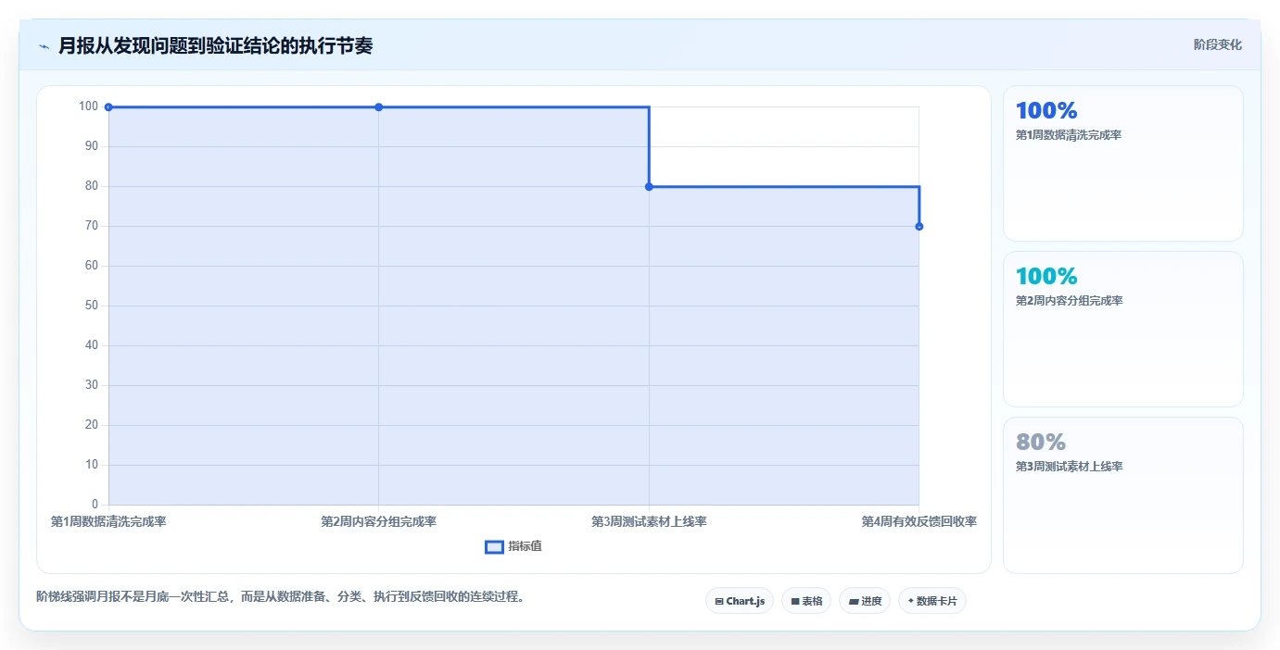The image size is (1280, 650).
Task: Click the y-axis value 100
Action: 88,106
